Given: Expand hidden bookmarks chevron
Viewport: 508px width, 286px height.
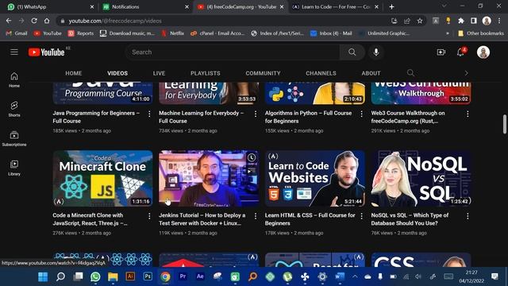Looking at the screenshot, I should click(x=448, y=33).
